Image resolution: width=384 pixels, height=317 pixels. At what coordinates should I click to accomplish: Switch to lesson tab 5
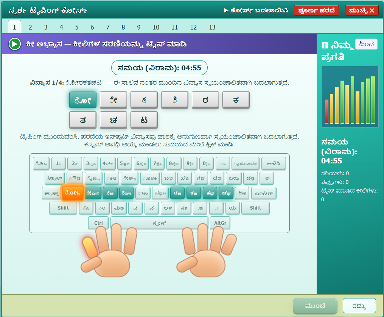(x=77, y=27)
